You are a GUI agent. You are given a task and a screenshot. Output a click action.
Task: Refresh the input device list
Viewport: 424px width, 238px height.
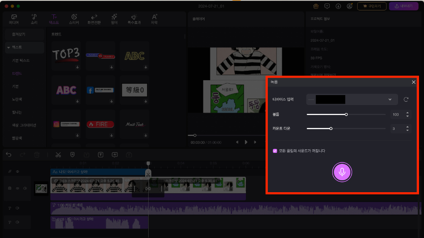[406, 100]
